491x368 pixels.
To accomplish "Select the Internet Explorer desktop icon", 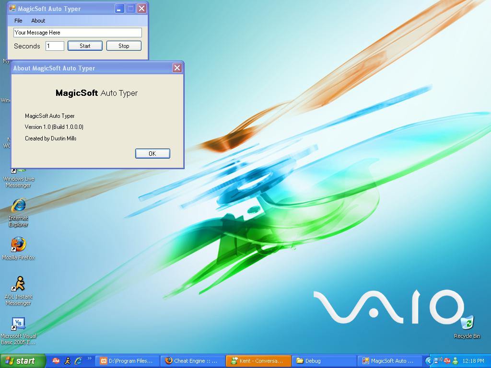I will point(18,212).
